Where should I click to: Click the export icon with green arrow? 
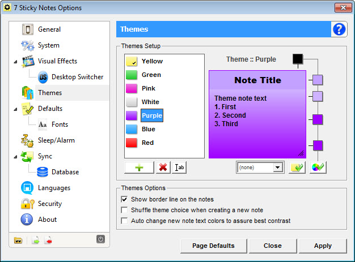35,240
